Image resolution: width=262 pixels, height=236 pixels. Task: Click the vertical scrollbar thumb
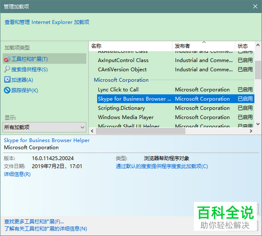[258, 70]
